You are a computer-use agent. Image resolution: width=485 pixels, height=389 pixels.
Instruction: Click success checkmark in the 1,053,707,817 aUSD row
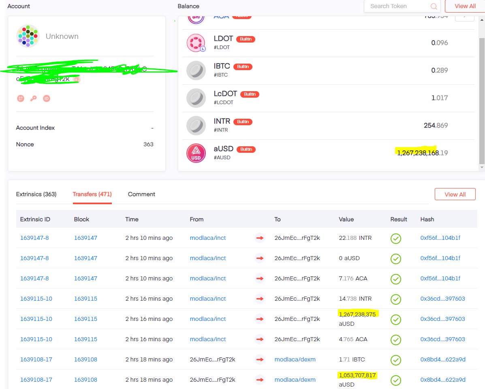coord(395,380)
